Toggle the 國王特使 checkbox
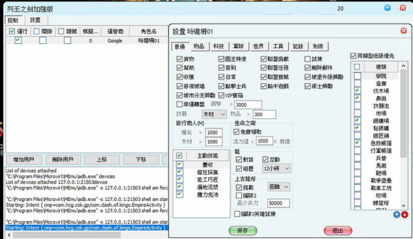Screen dimensions: 413x239 221,59
